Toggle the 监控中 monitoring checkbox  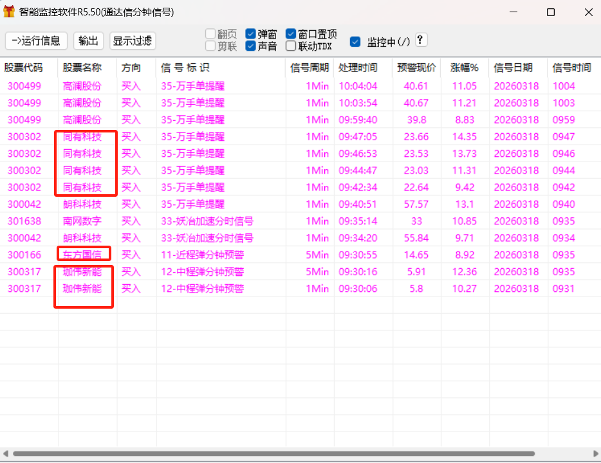tap(355, 41)
